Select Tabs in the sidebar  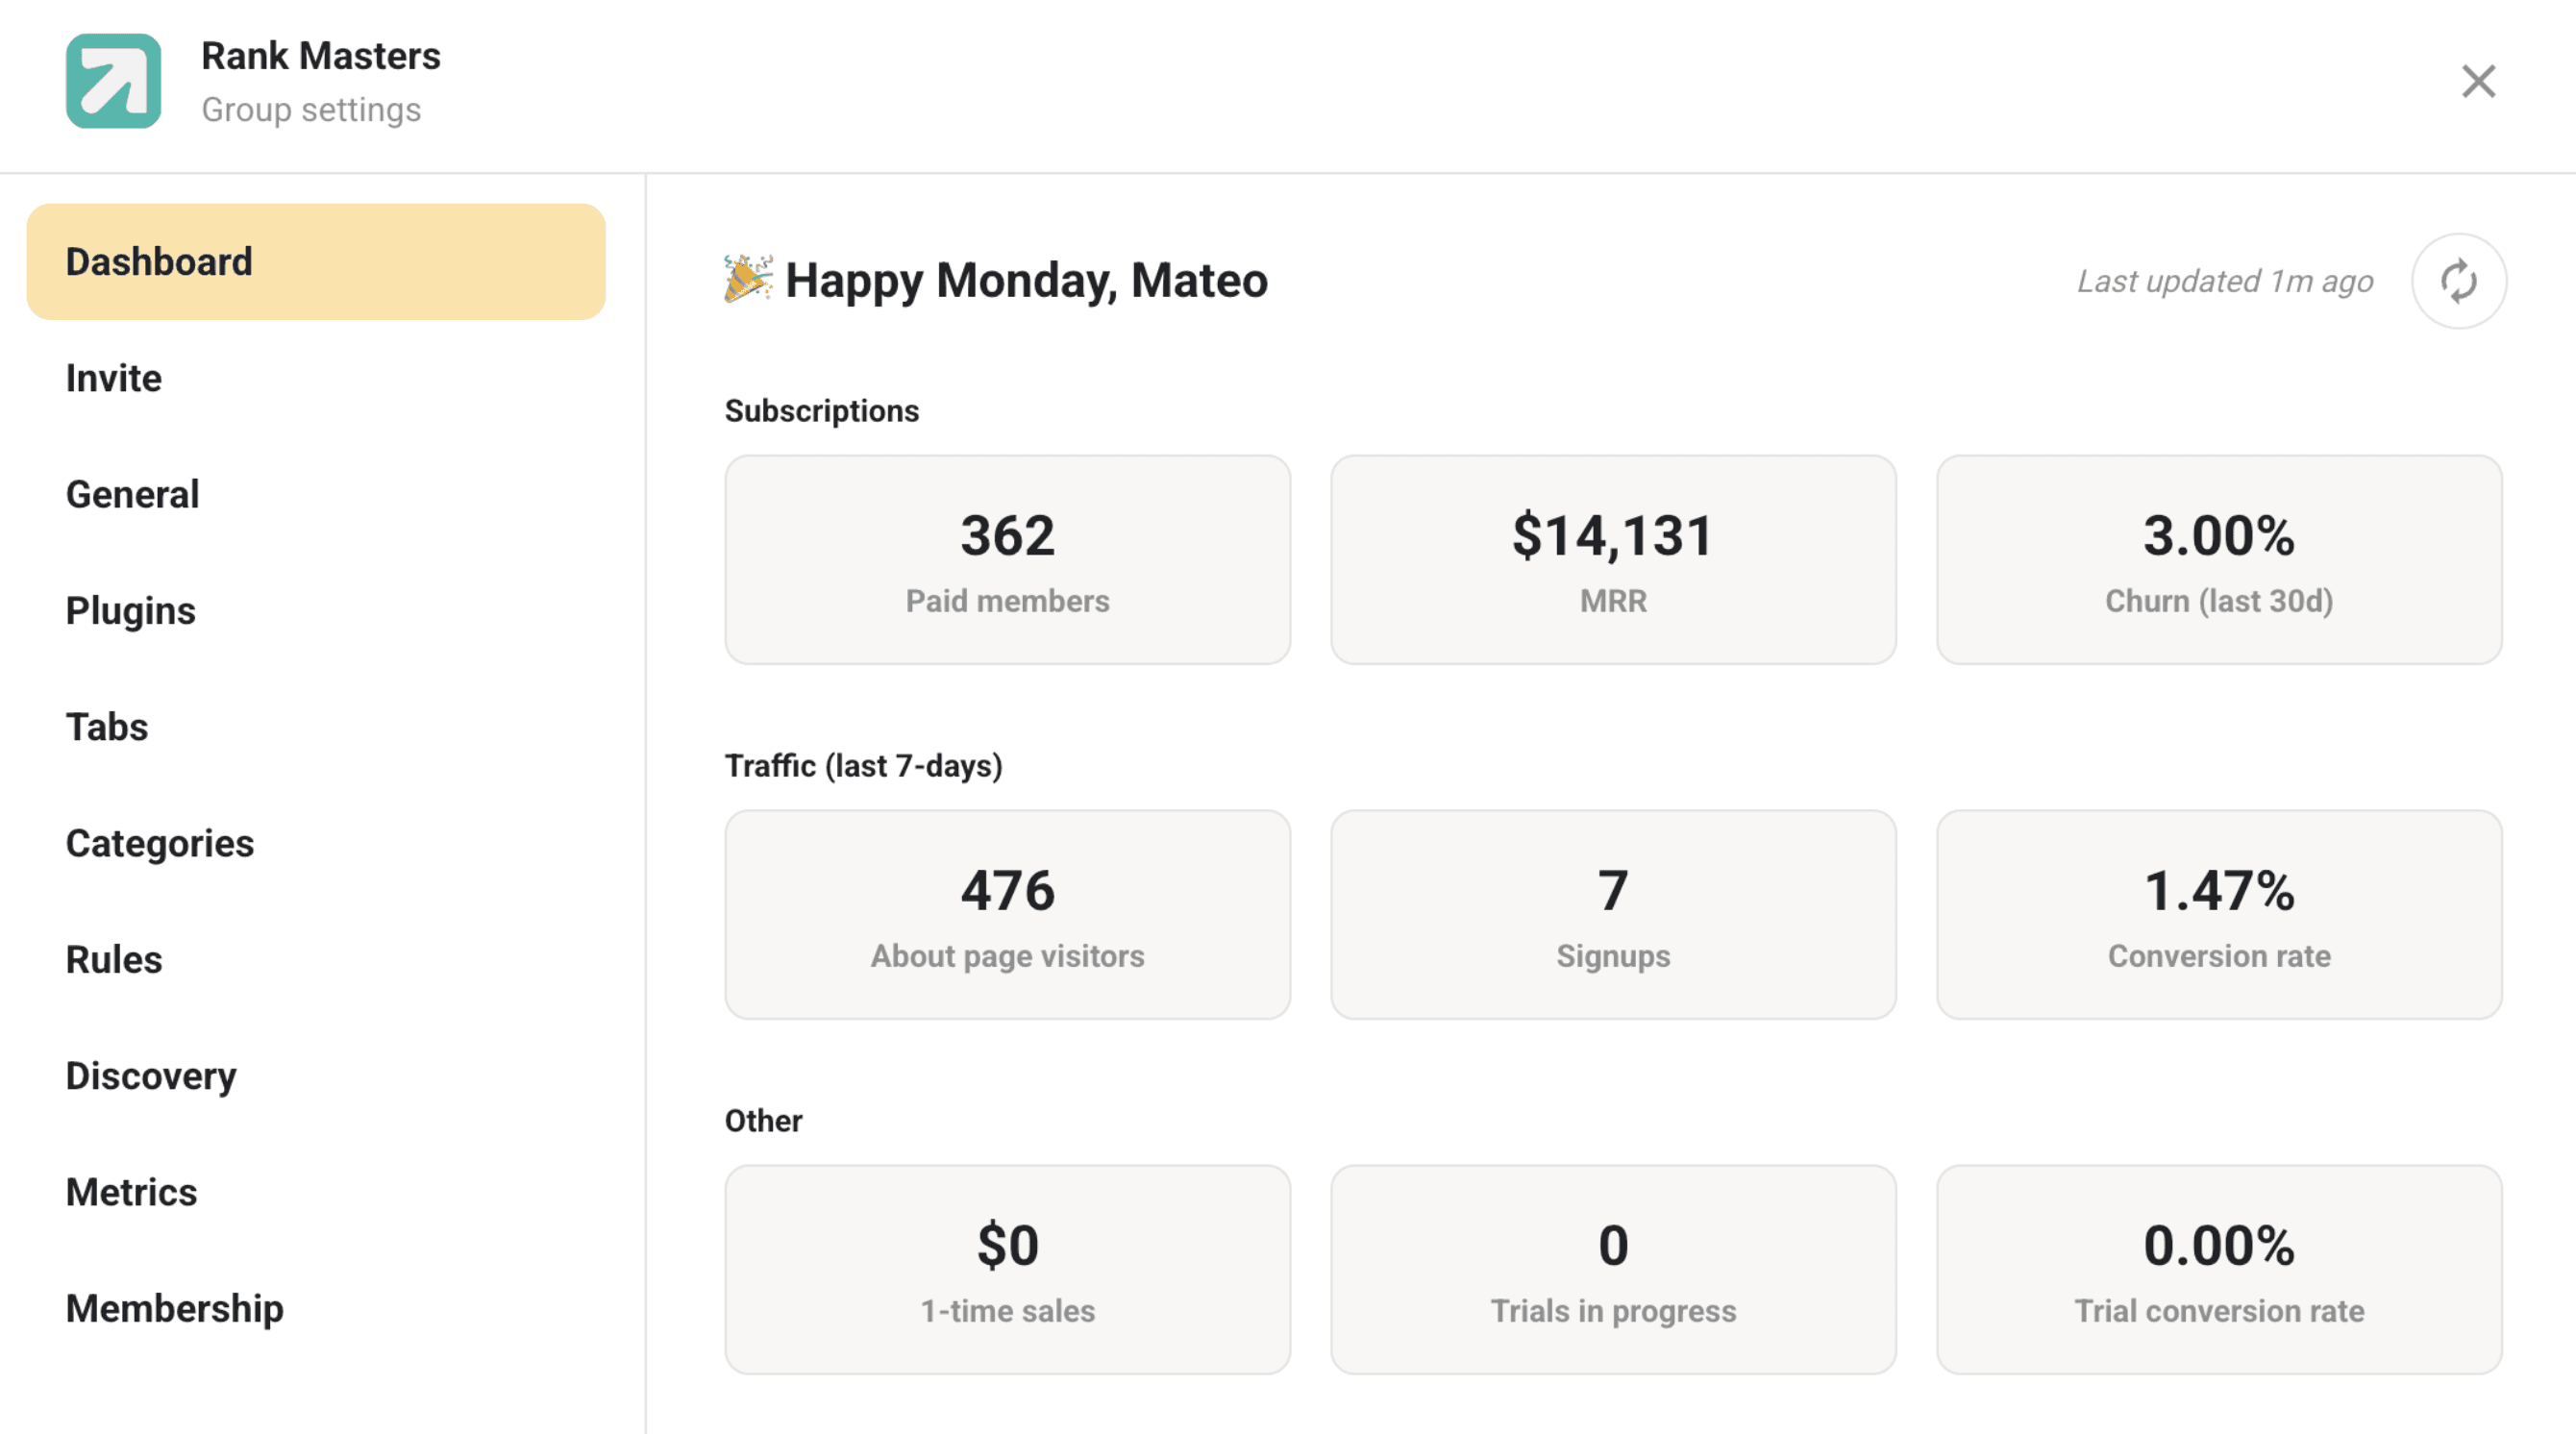[x=107, y=727]
